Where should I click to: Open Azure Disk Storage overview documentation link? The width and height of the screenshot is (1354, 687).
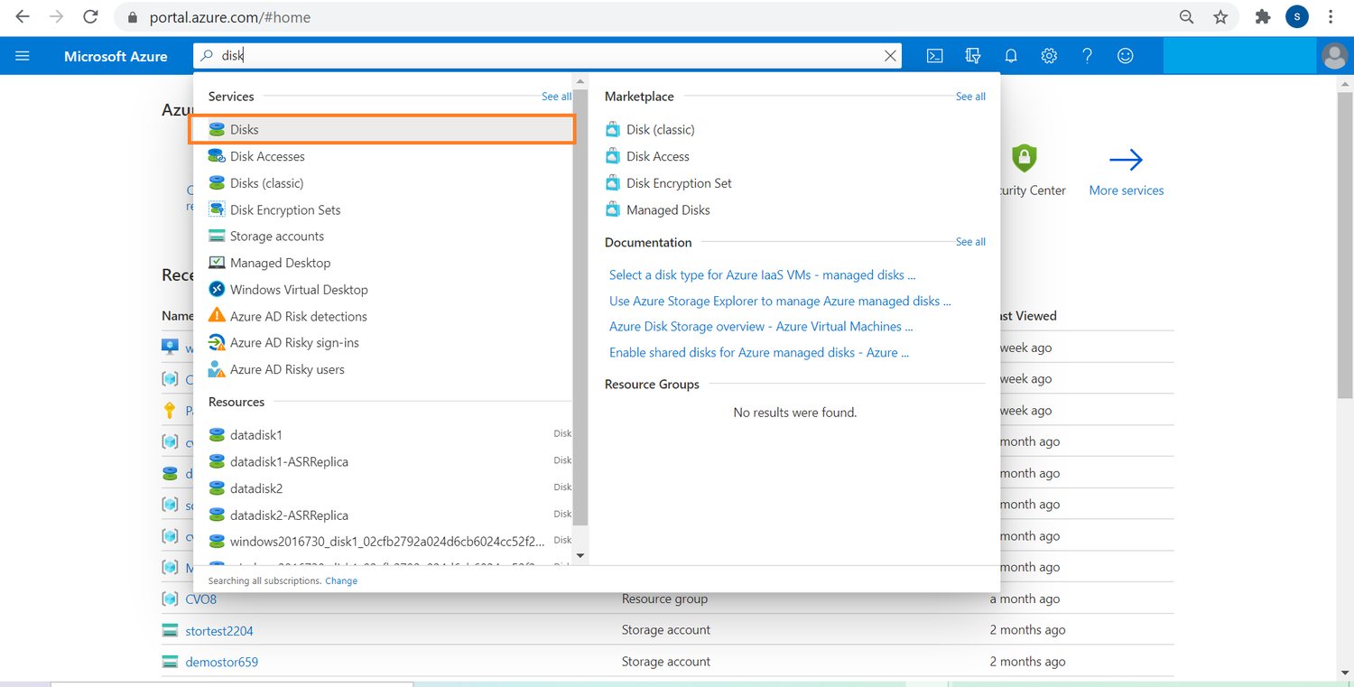[760, 327]
